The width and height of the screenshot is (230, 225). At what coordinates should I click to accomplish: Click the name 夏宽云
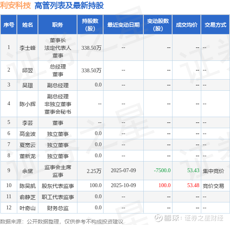[28, 145]
